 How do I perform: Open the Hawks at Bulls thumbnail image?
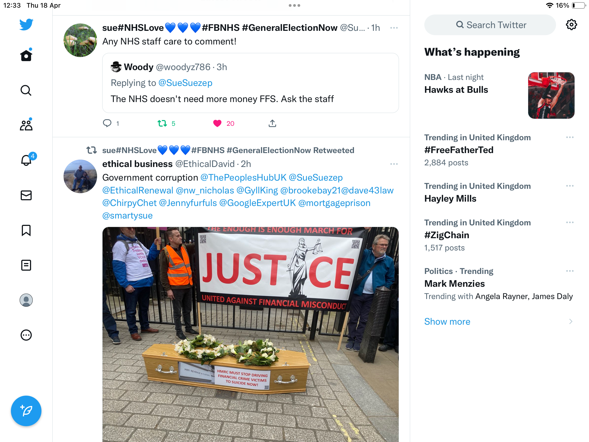click(551, 95)
